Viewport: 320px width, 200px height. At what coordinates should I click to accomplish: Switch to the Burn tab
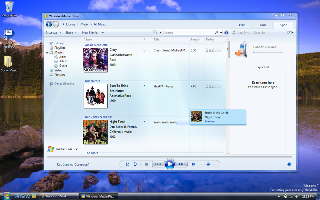pyautogui.click(x=262, y=25)
